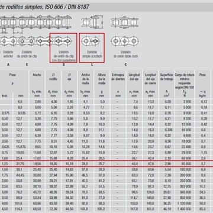Click the 'ISO 606 / DIN 8187' title text
Image resolution: width=213 pixels, height=213 pixels.
(67, 7)
